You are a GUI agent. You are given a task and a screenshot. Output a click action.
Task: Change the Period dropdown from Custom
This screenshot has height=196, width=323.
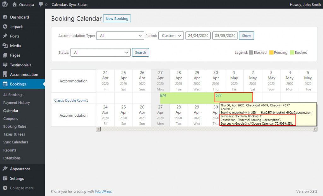pos(171,36)
